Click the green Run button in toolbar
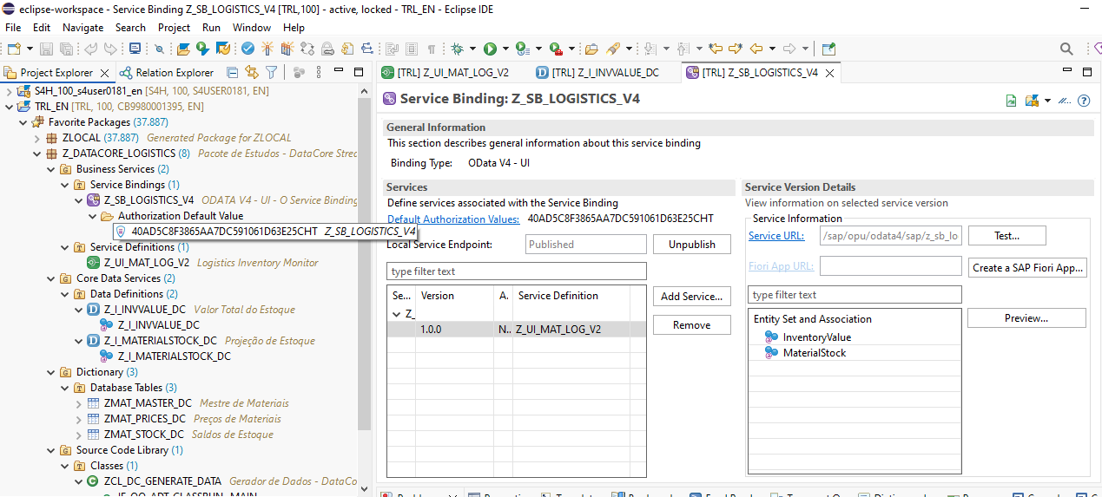1102x497 pixels. coord(490,49)
